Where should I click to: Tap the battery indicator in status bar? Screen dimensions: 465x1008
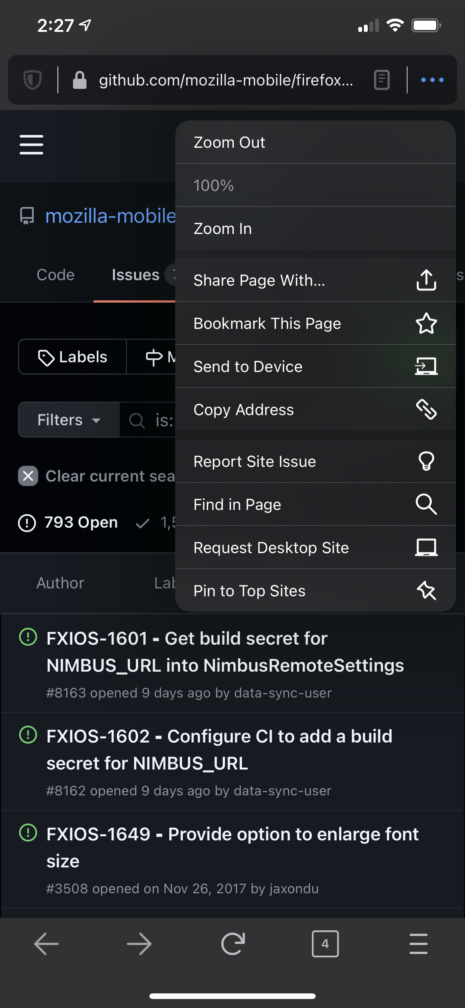426,25
